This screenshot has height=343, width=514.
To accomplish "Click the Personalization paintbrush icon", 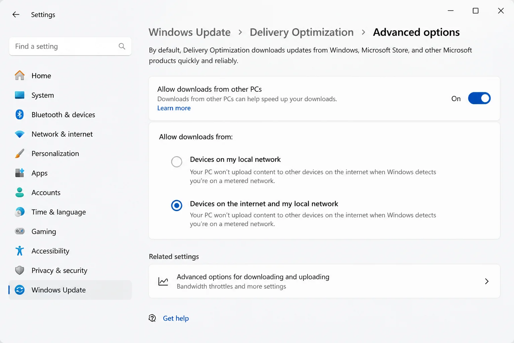I will [x=20, y=153].
